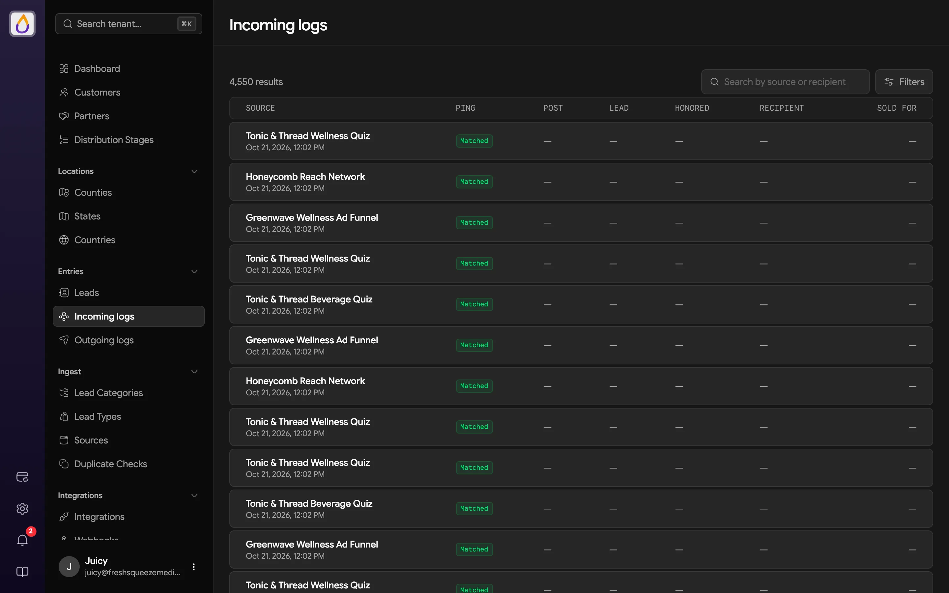Screen dimensions: 949x593
Task: Collapse the Locations section chevron
Action: [x=194, y=171]
